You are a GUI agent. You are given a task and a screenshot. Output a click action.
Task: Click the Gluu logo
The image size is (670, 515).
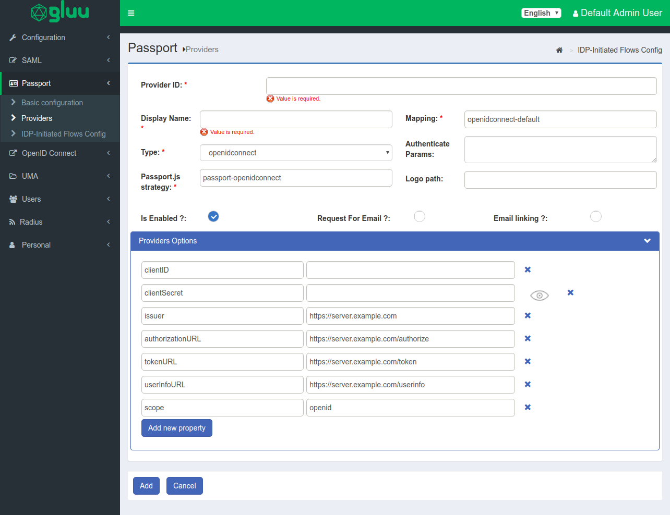[60, 13]
